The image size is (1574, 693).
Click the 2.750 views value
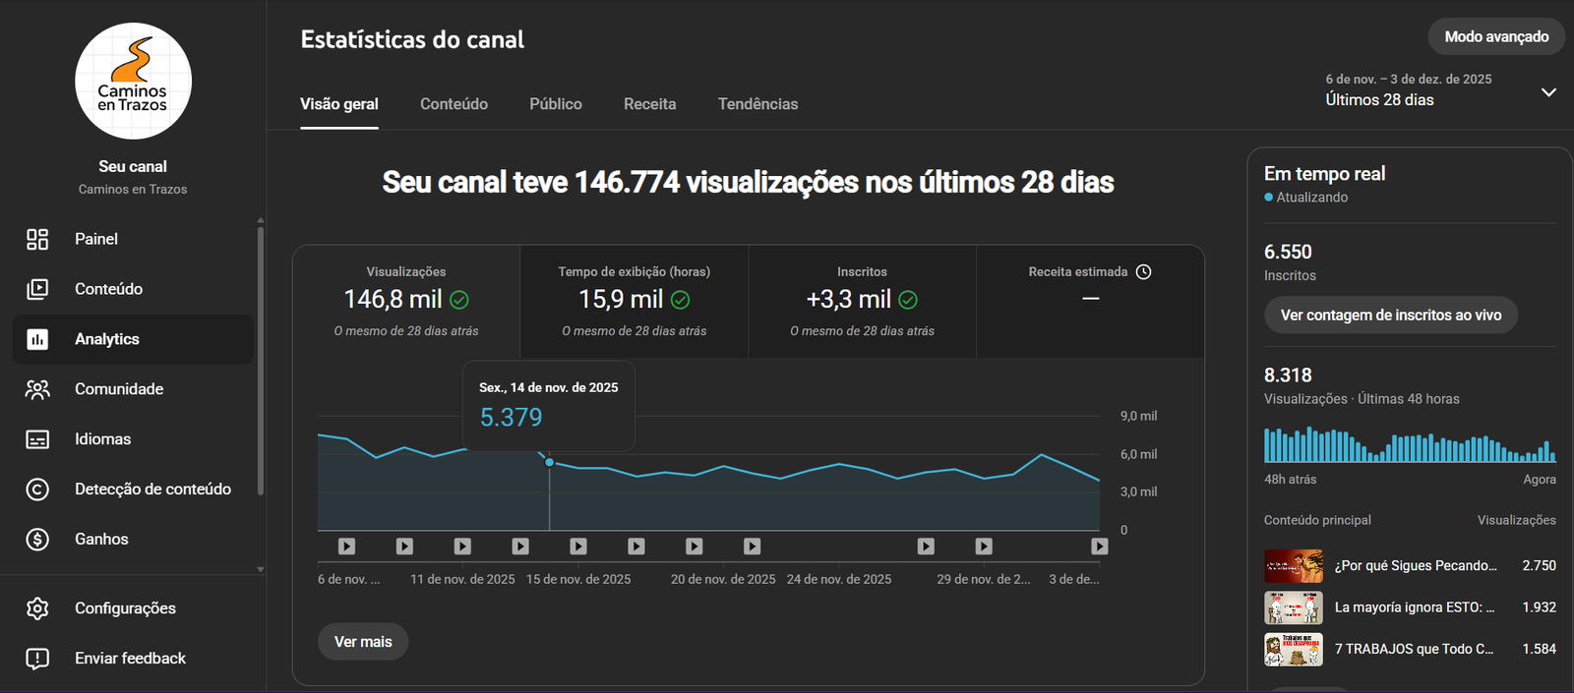coord(1539,566)
